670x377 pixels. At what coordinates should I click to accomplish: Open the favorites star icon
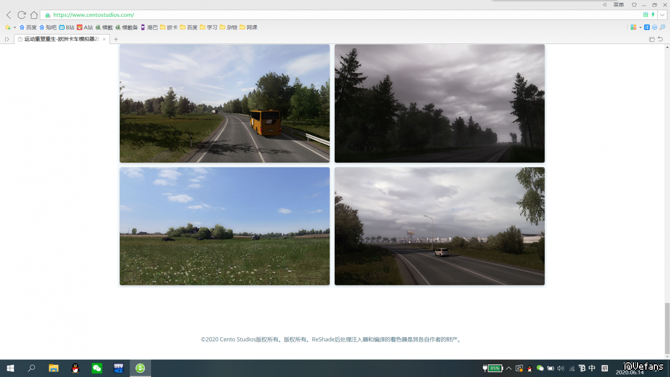pos(8,27)
